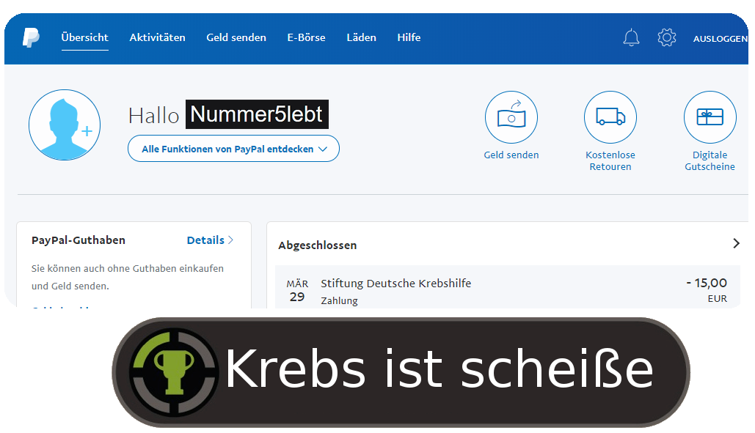This screenshot has width=755, height=433.
Task: Open PayPal-Guthaben Details link
Action: click(210, 240)
